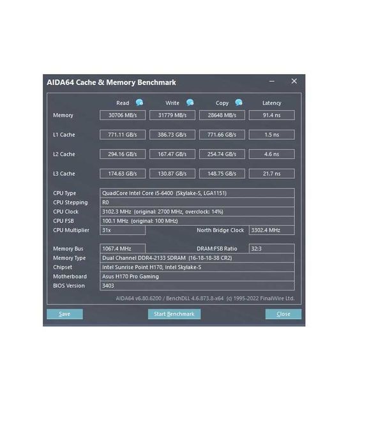Click the DRAM:FSB Ratio value 32:3
Viewport: 378px width, 447px height.
click(271, 248)
